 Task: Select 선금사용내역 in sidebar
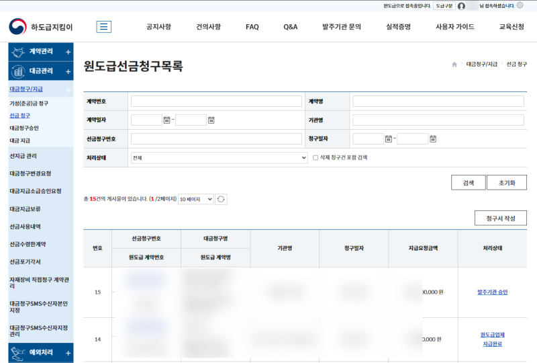click(x=26, y=227)
